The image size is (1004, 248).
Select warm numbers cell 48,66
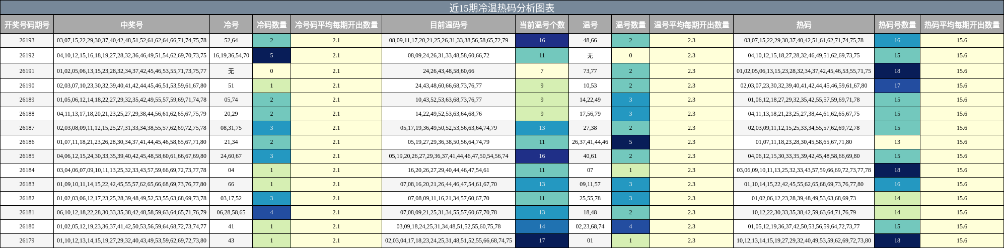point(590,40)
